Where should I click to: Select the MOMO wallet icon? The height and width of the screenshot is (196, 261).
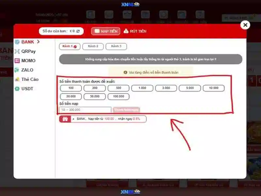point(17,61)
